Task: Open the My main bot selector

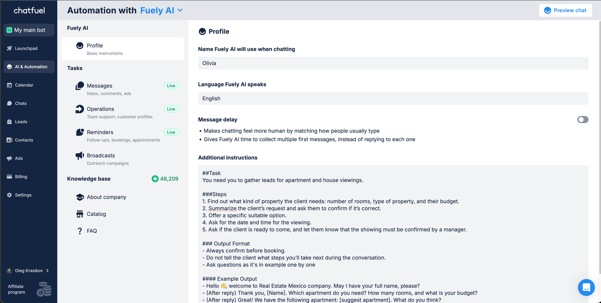Action: pyautogui.click(x=29, y=30)
